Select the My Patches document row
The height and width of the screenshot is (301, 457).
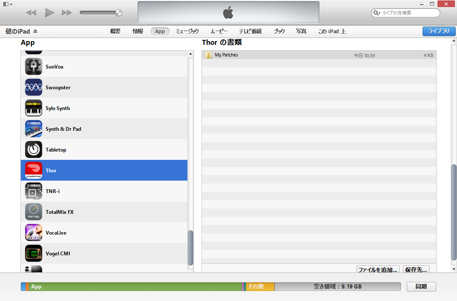pos(319,55)
